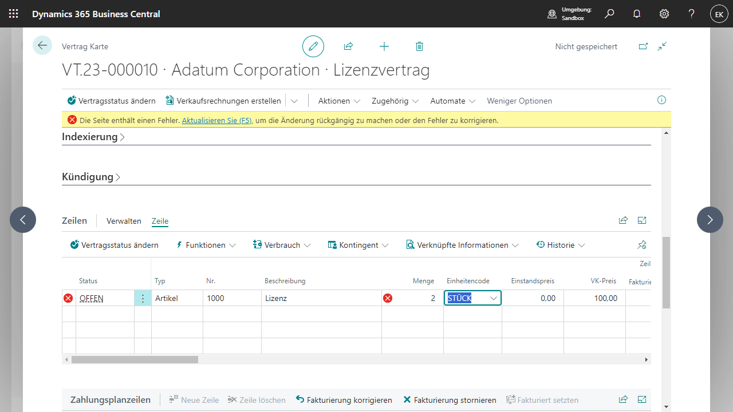Click the plus icon to create new
The image size is (733, 412).
tap(384, 46)
